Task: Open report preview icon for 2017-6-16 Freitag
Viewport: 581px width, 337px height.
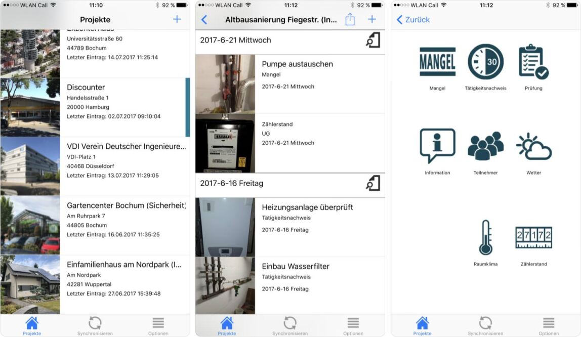Action: pos(373,183)
